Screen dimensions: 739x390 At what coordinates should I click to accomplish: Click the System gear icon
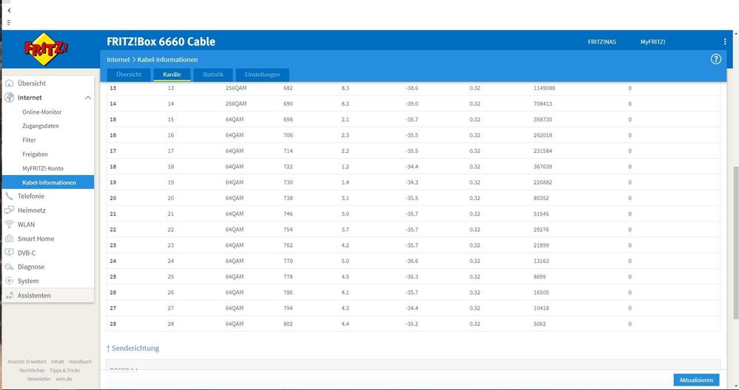(x=9, y=281)
